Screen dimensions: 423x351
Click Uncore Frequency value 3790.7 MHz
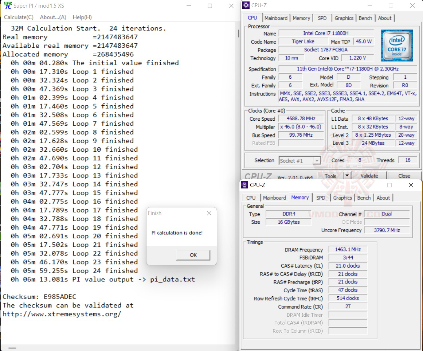coord(387,230)
